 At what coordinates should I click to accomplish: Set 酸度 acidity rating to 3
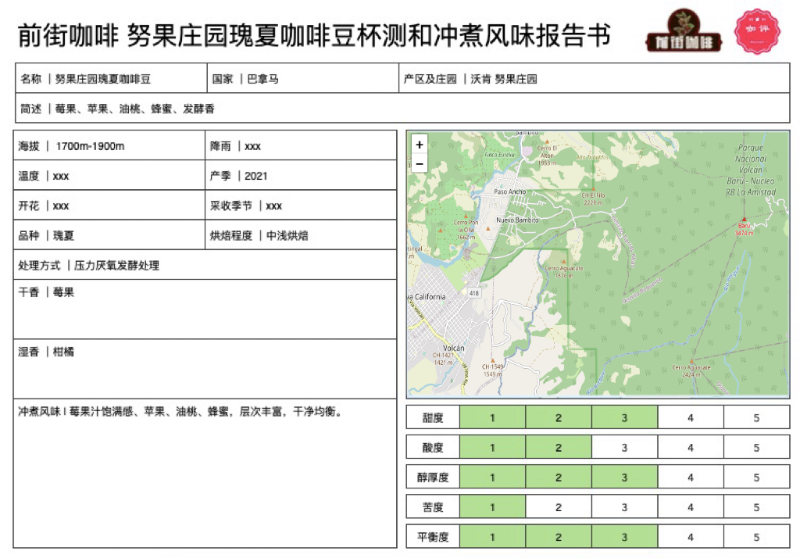tap(624, 448)
